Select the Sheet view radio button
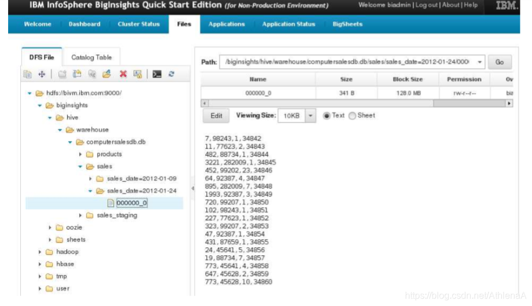532x306 pixels. pos(352,116)
